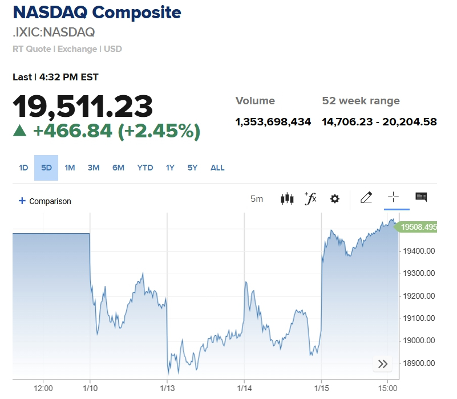Open the 5m interval dropdown
Screen dimensions: 457x399
(257, 199)
